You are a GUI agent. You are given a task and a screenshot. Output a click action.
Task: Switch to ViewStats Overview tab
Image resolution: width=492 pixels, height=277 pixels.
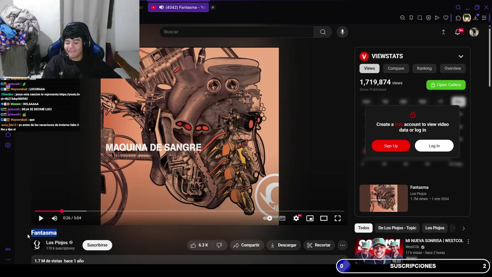452,68
